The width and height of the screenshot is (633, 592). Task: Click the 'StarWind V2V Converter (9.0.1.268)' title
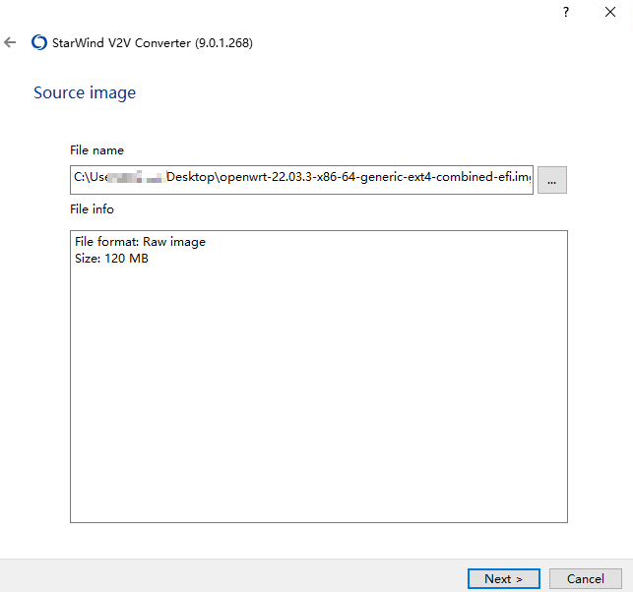click(153, 42)
